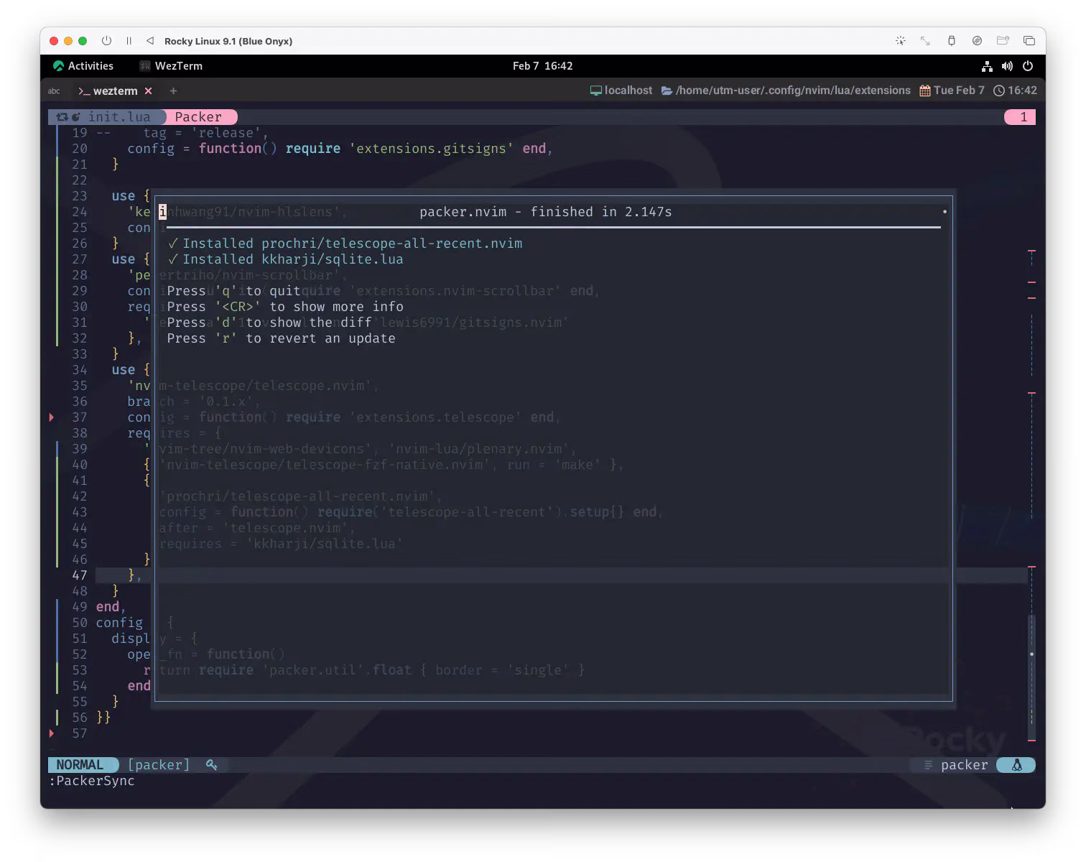Click the UTM windows overlay icon
1086x862 pixels.
1029,41
